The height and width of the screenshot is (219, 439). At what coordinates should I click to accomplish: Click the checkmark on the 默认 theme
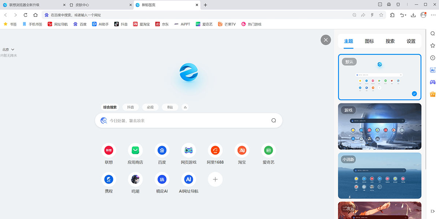click(x=414, y=93)
